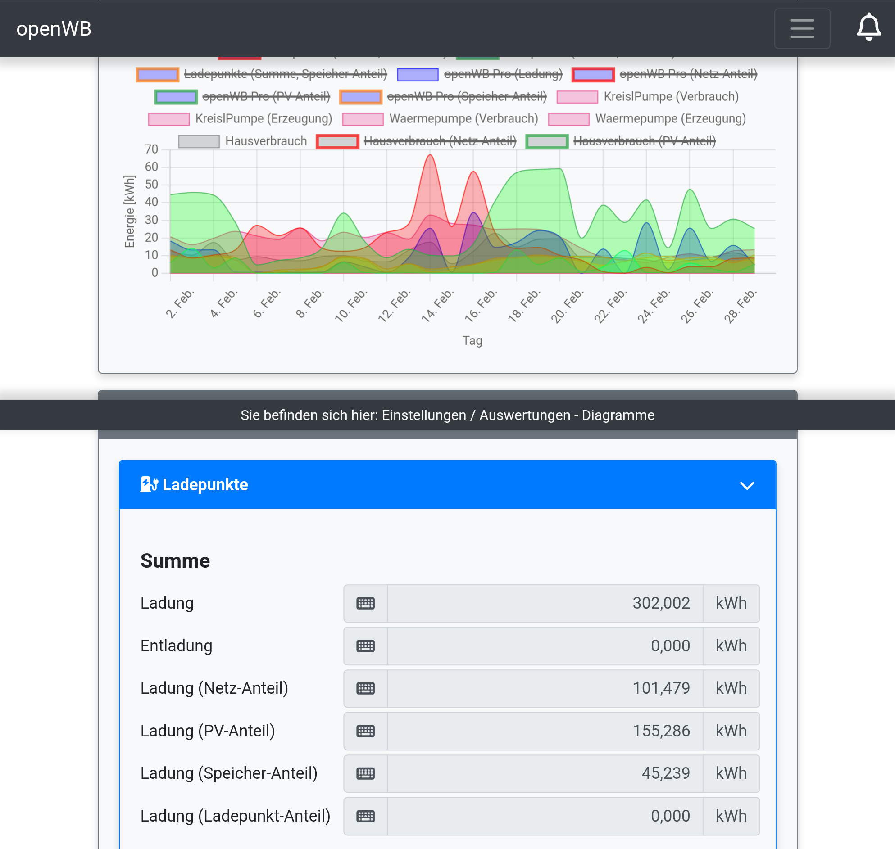Toggle Hausverbrauch legend entry visibility

(265, 141)
